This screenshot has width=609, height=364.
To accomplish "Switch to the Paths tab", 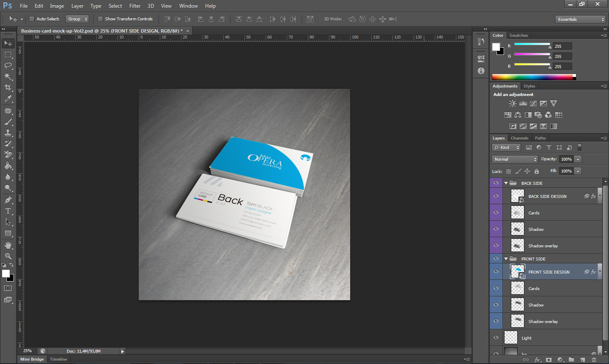I will coord(540,138).
